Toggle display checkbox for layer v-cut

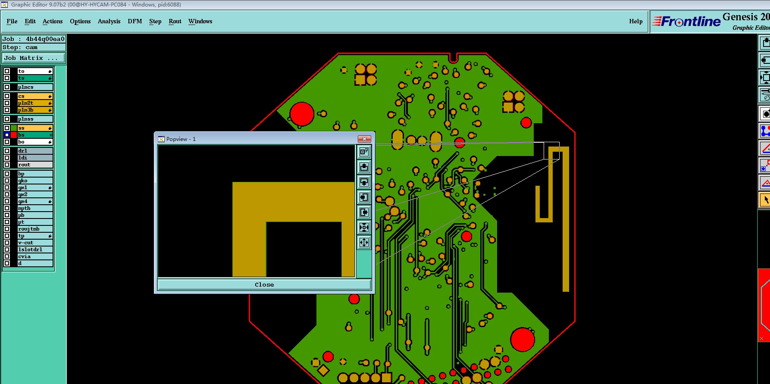[x=7, y=243]
